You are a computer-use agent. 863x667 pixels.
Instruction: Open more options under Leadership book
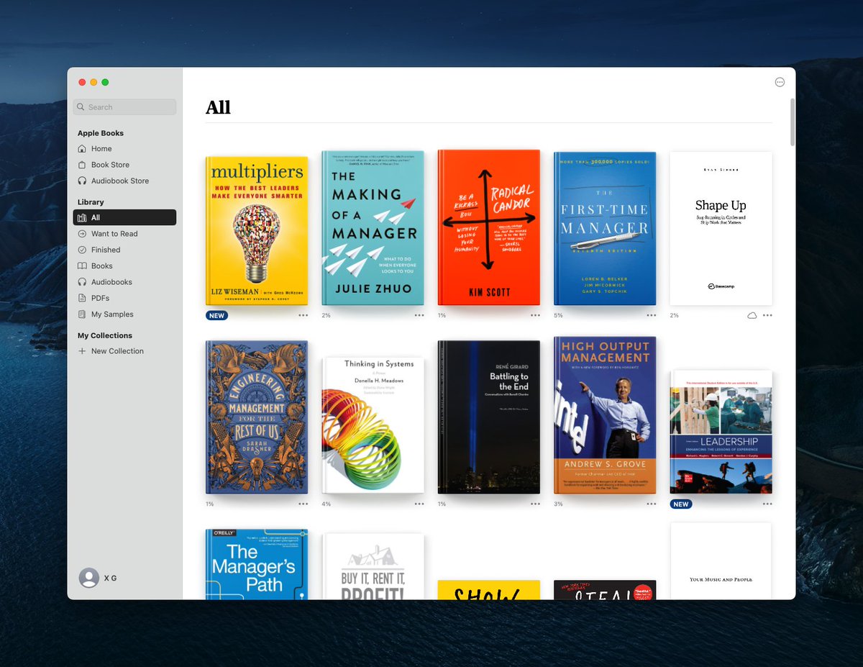click(767, 504)
